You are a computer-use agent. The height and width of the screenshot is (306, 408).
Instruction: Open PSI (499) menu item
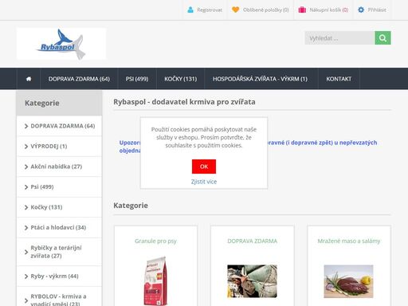click(137, 79)
